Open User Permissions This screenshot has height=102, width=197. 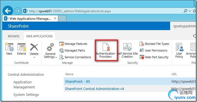[x=153, y=50]
